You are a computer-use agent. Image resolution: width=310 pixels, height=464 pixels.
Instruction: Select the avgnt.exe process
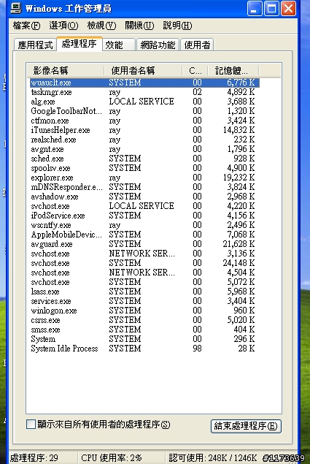tap(144, 149)
